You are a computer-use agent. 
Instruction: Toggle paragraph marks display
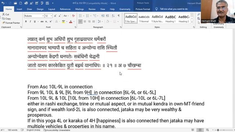point(119,16)
